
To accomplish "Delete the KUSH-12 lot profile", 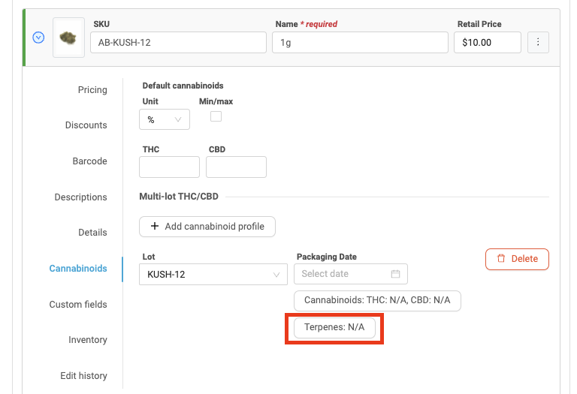I will [517, 259].
